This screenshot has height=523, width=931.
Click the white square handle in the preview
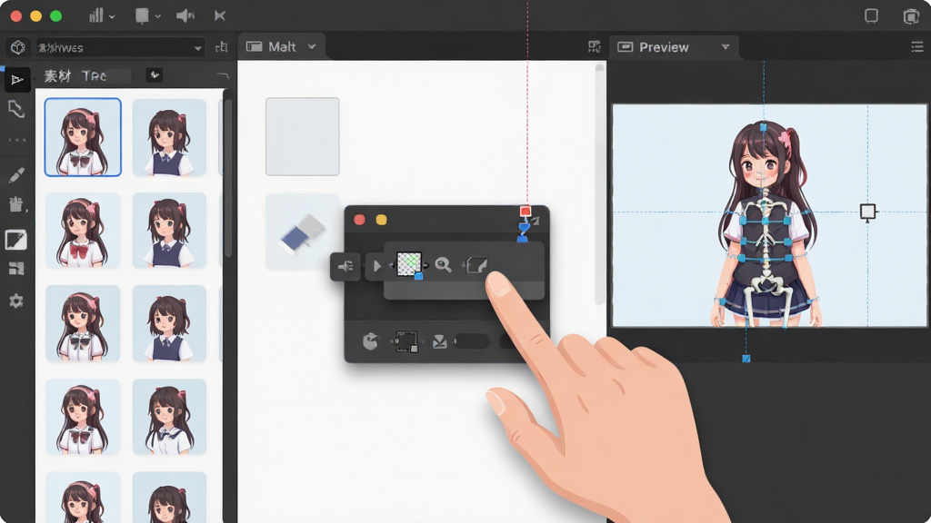coord(867,211)
